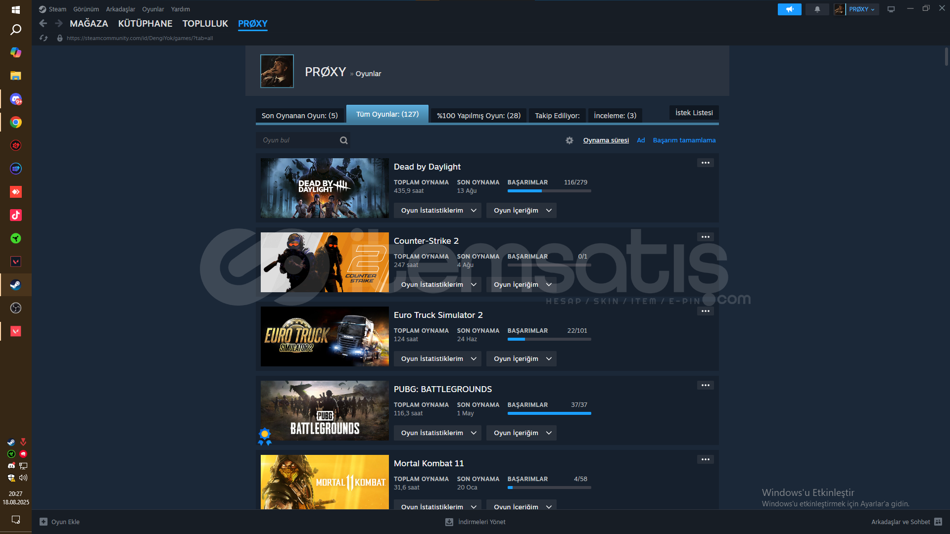Sort games by Başarım tamamlama
This screenshot has height=534, width=950.
point(684,140)
